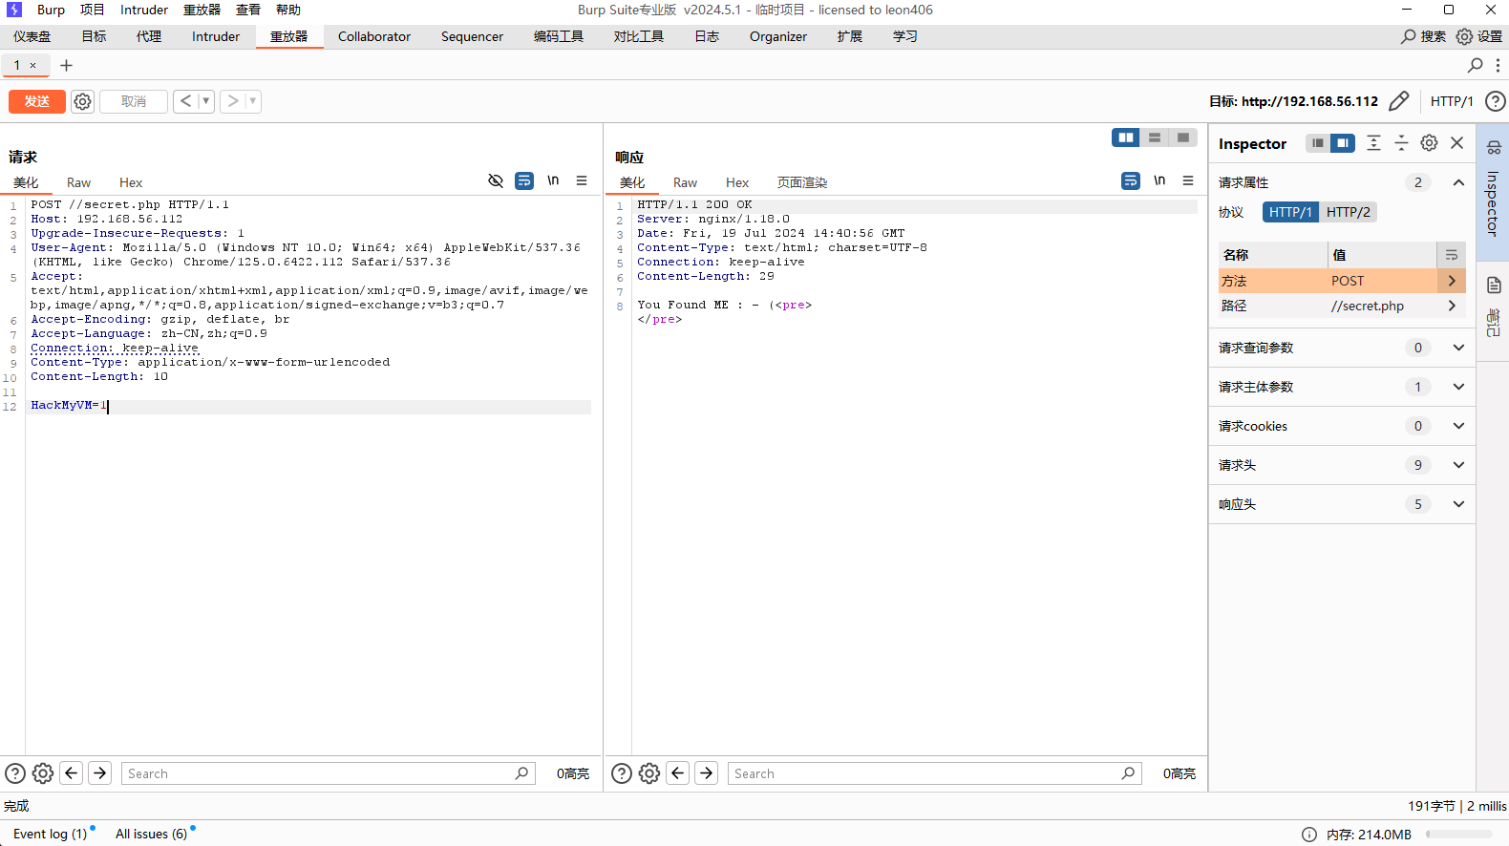Expand 请求主体参数 section

tap(1458, 387)
